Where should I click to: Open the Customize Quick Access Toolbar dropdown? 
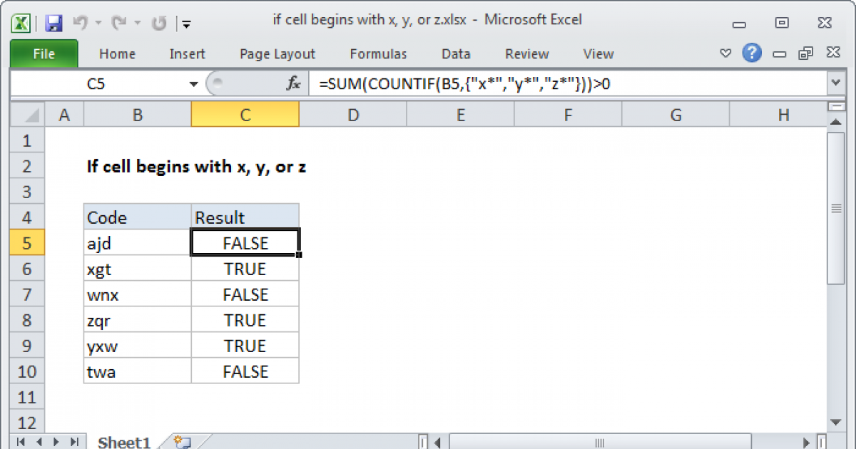pyautogui.click(x=186, y=24)
